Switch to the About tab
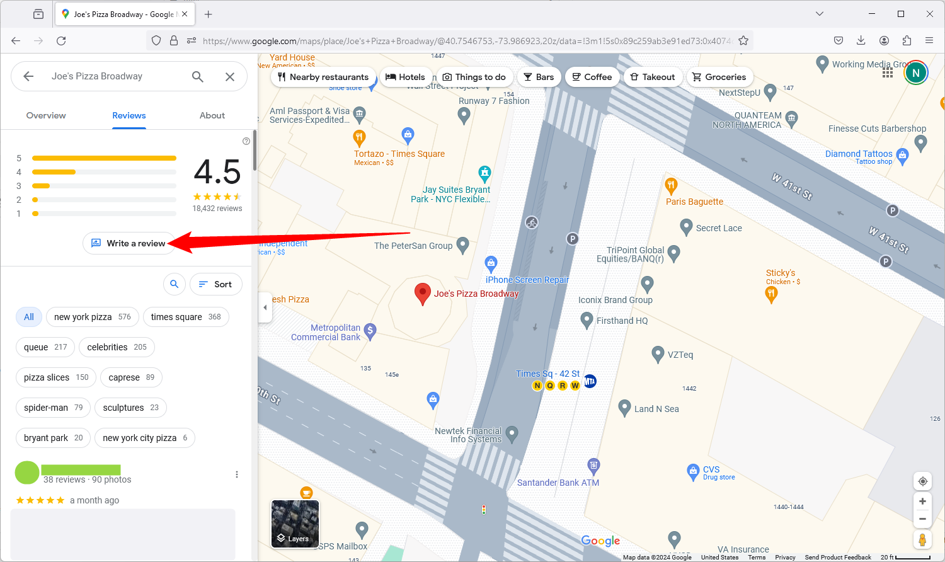 click(212, 115)
